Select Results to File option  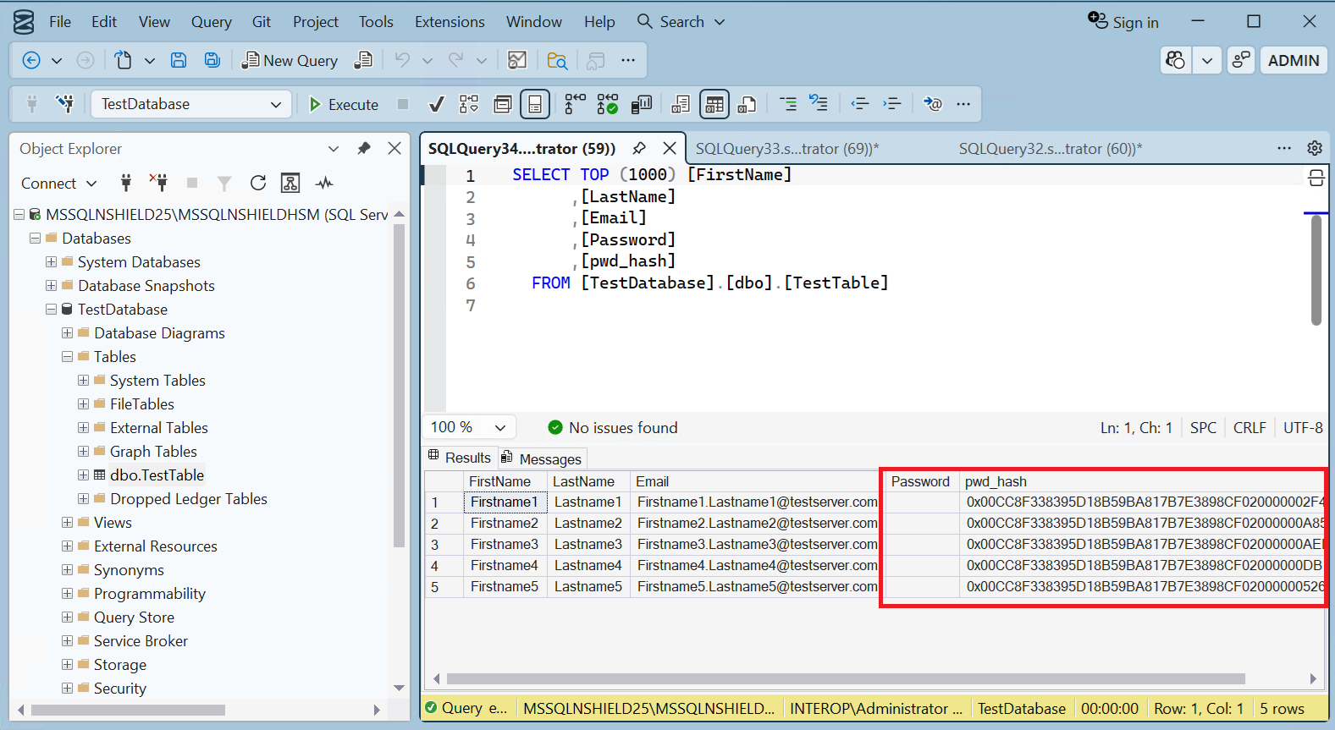(747, 104)
